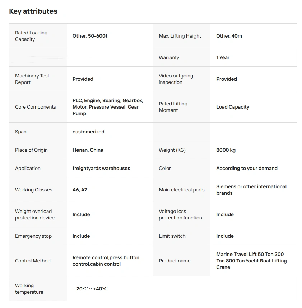Click the Video outgoing-inspection label
This screenshot has height=308, width=302.
(x=177, y=79)
